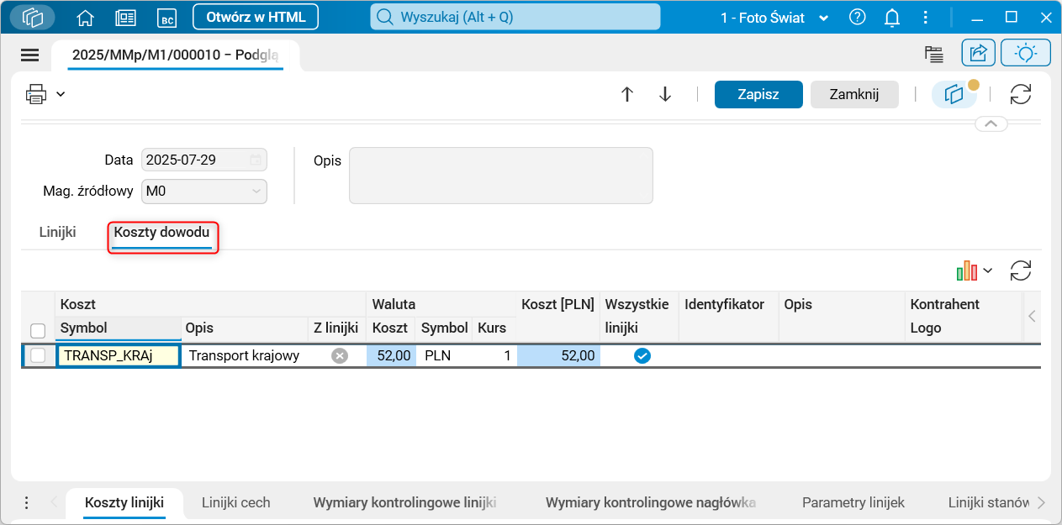Toggle the light theme sun icon

click(x=1026, y=53)
